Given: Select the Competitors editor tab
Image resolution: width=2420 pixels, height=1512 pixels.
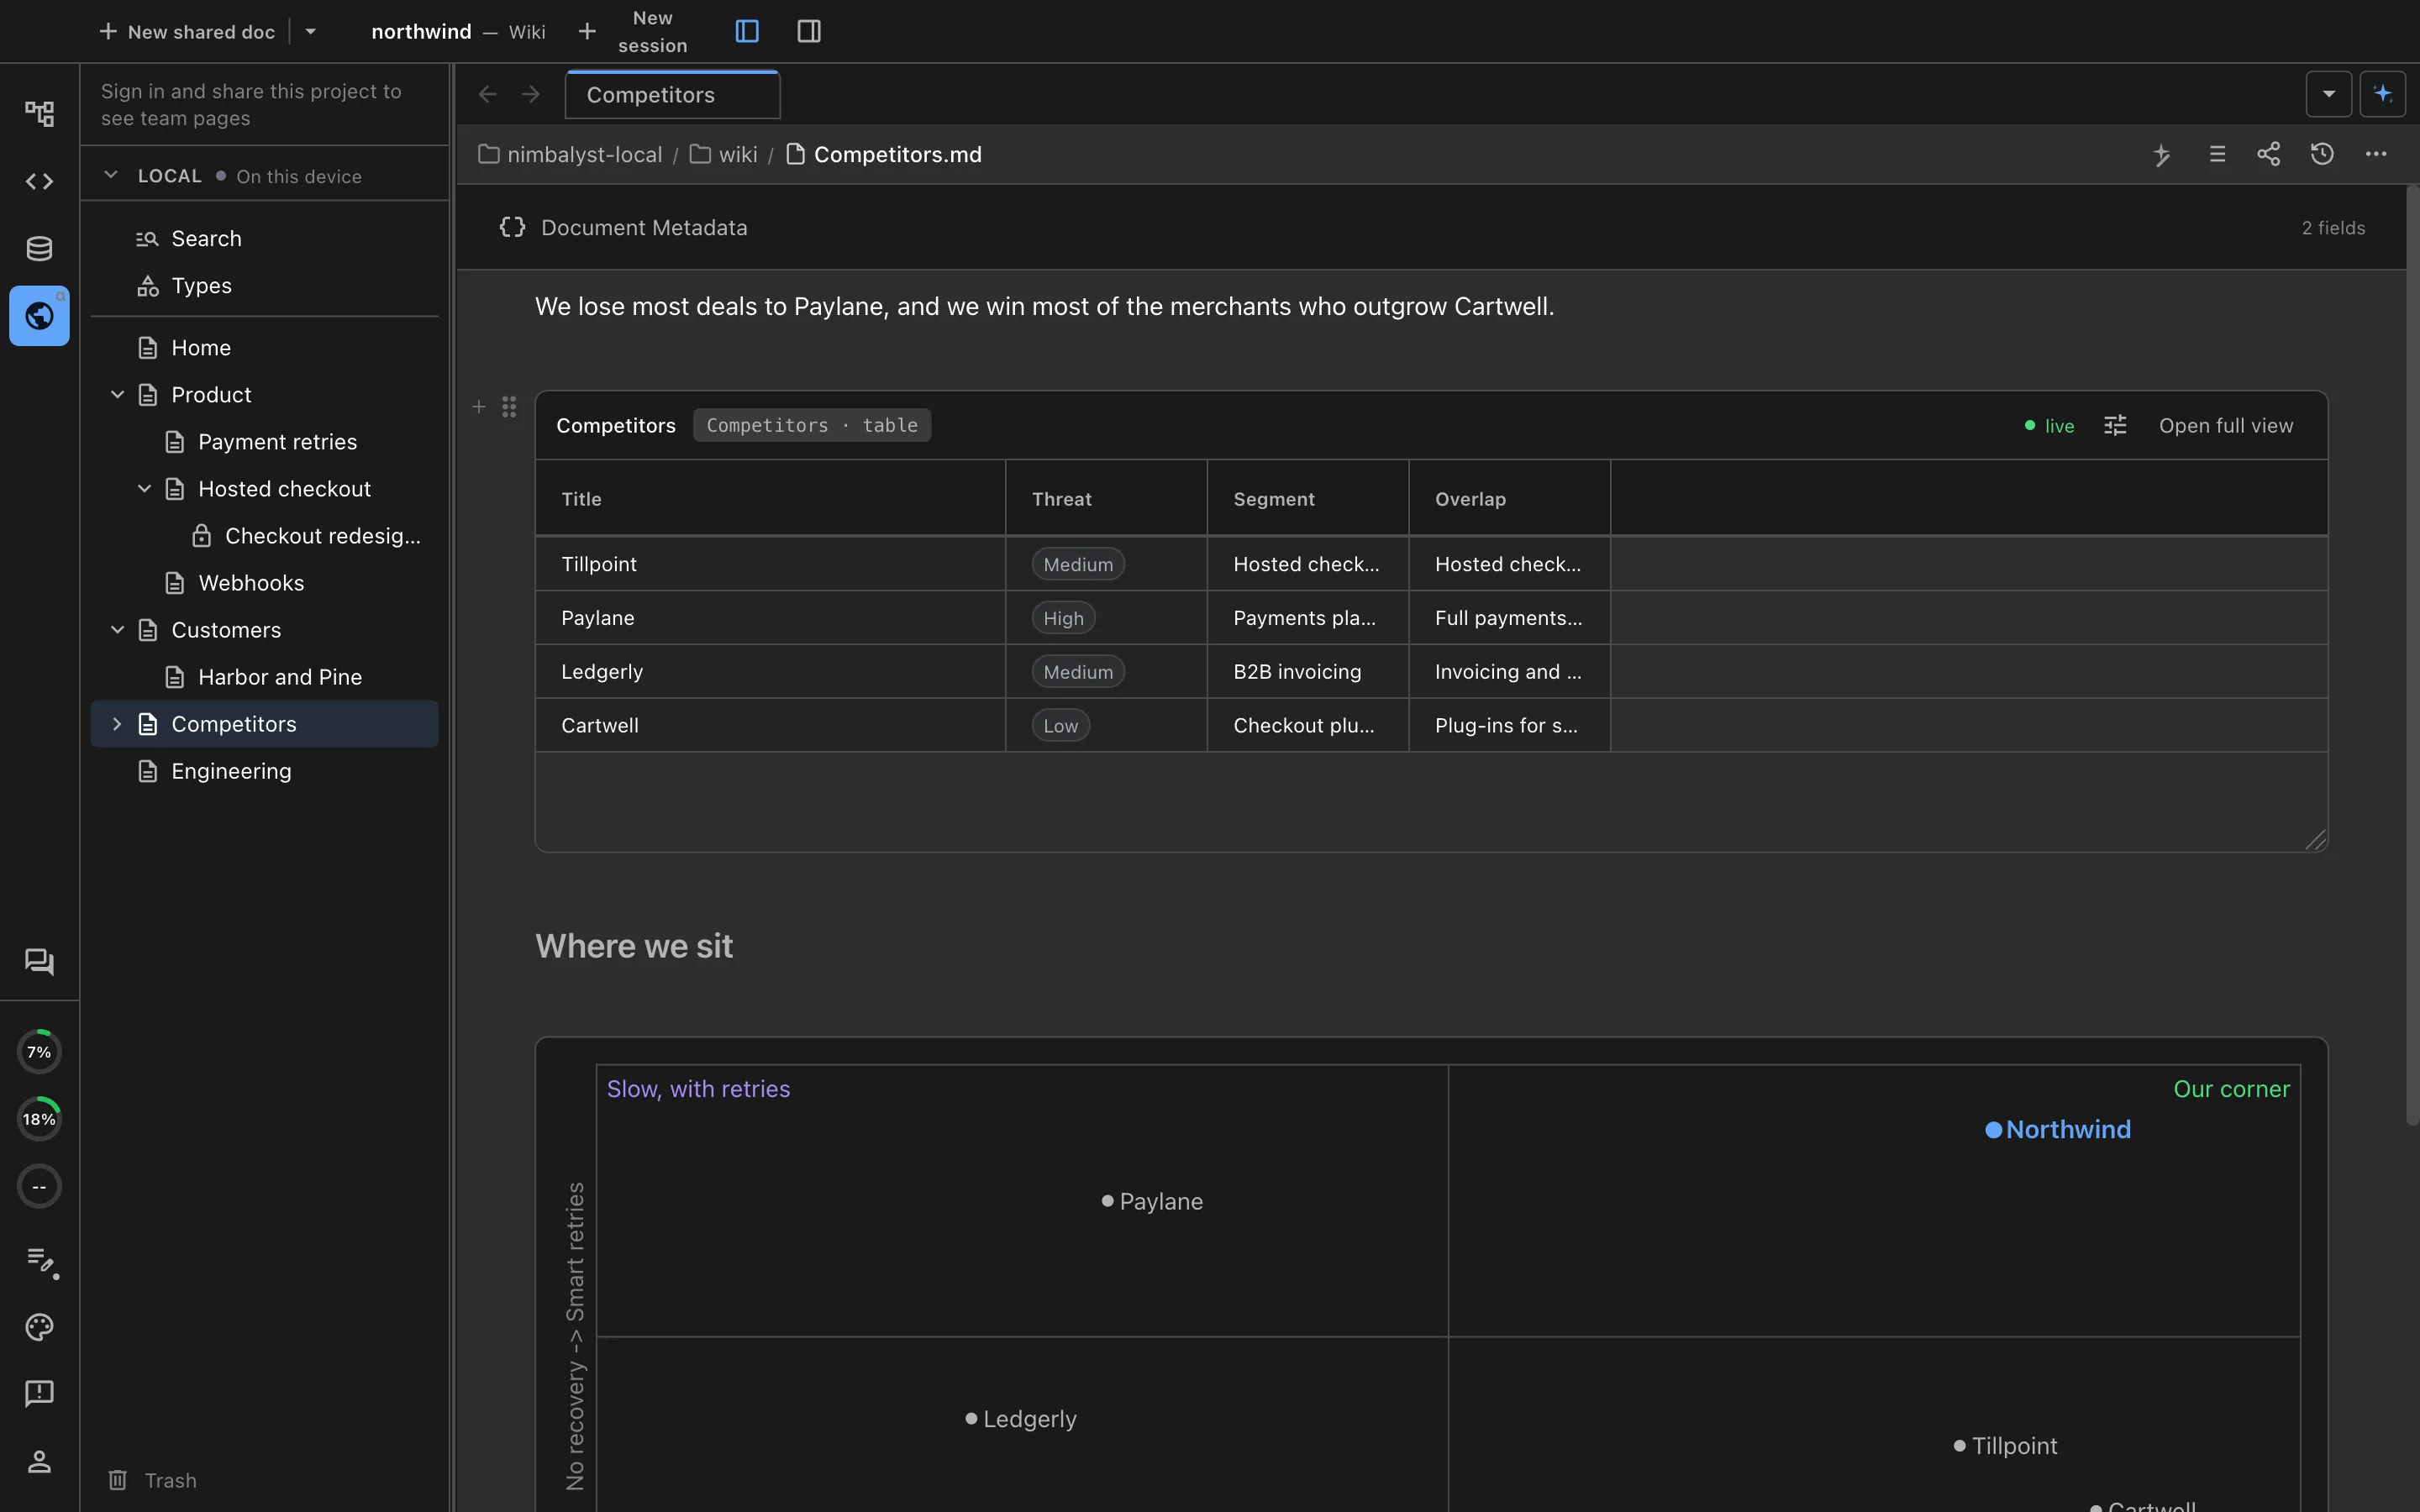Looking at the screenshot, I should pyautogui.click(x=672, y=95).
